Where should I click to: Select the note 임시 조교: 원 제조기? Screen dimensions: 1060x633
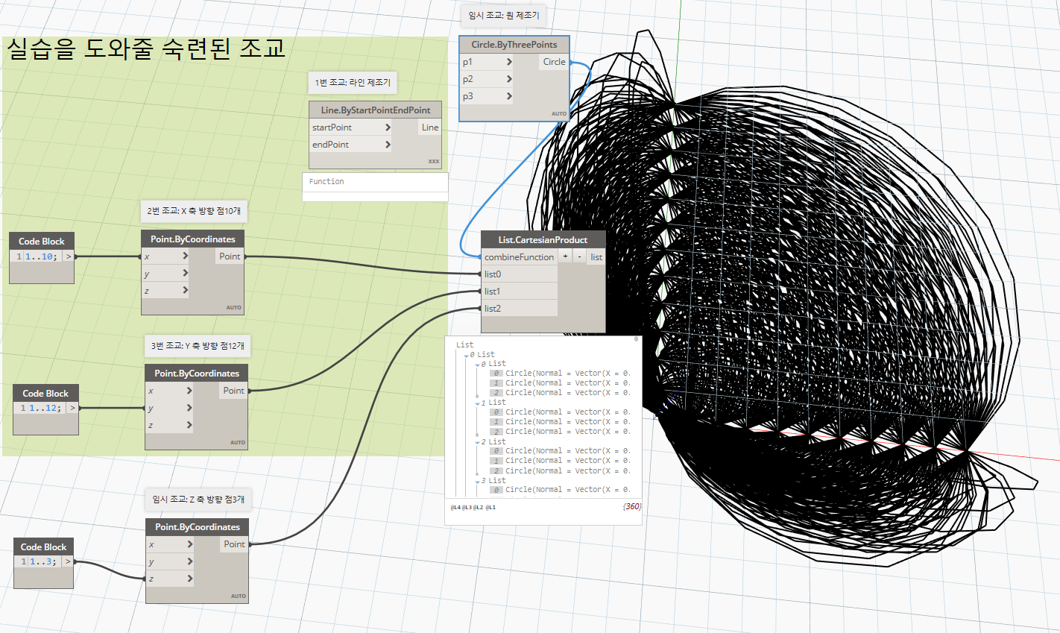click(503, 15)
